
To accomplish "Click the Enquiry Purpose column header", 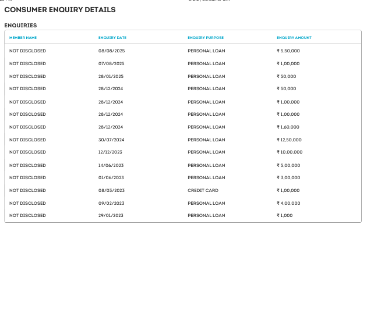I will point(205,38).
